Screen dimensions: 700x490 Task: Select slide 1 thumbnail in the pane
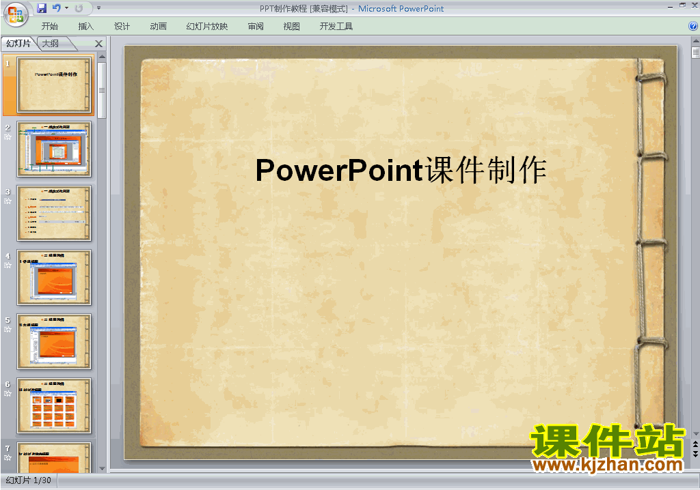[54, 85]
